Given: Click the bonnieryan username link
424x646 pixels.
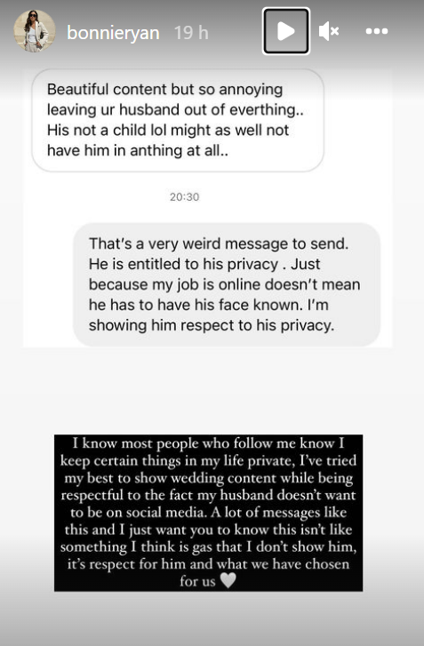Looking at the screenshot, I should 113,33.
